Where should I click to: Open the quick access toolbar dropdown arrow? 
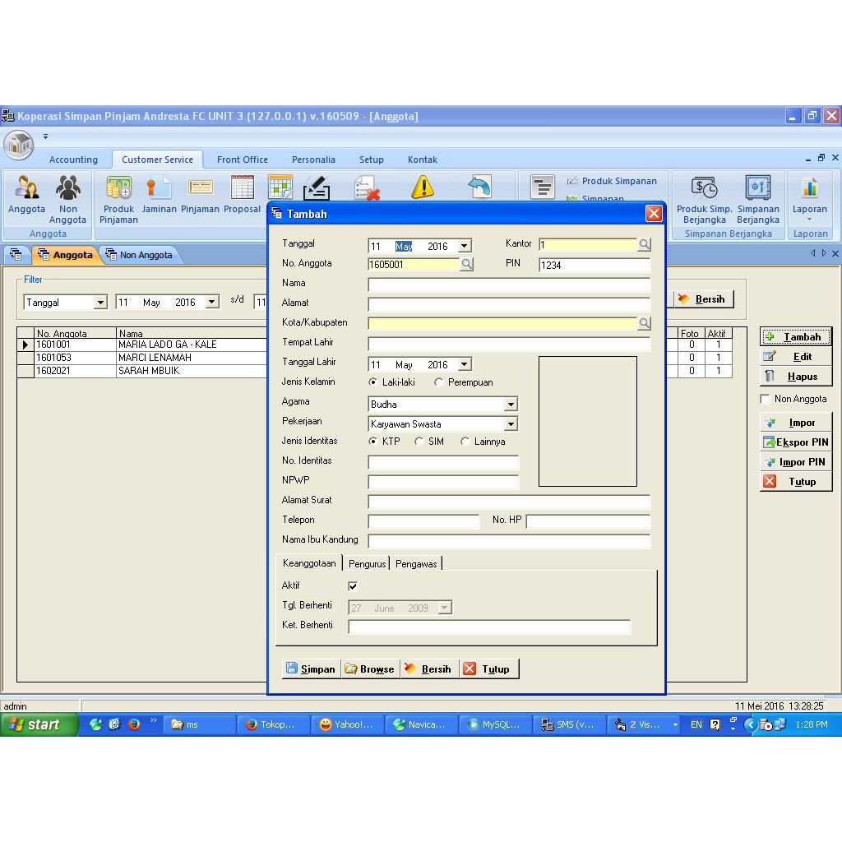click(46, 136)
